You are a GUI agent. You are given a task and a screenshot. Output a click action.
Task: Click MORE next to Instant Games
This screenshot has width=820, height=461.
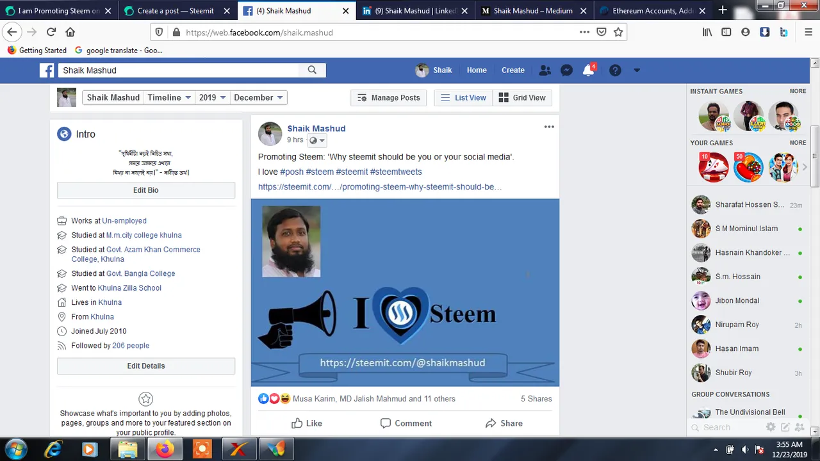[x=798, y=91]
